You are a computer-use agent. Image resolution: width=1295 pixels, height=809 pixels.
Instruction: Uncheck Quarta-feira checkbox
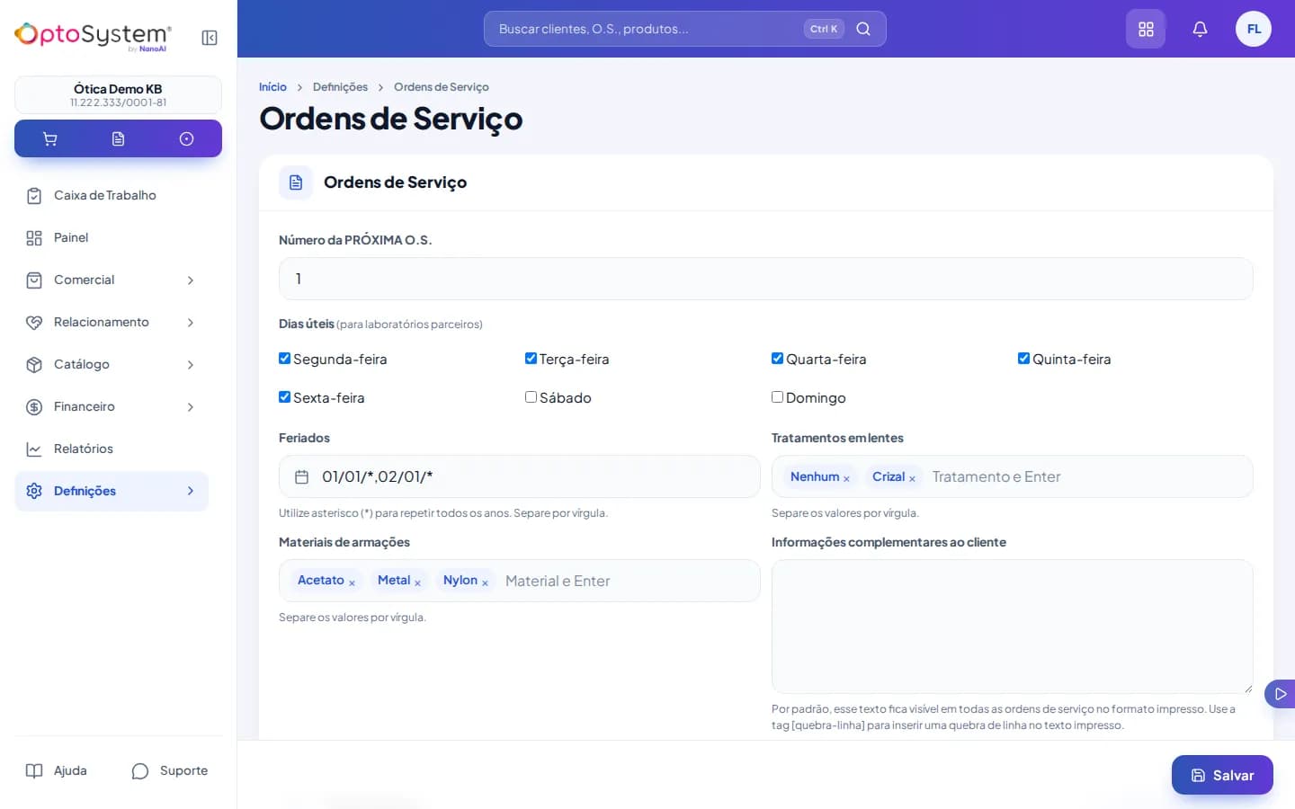(778, 358)
